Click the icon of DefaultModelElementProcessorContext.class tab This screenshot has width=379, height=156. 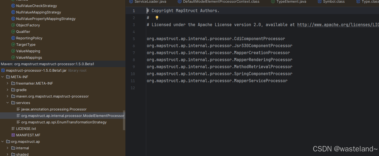[x=180, y=2]
